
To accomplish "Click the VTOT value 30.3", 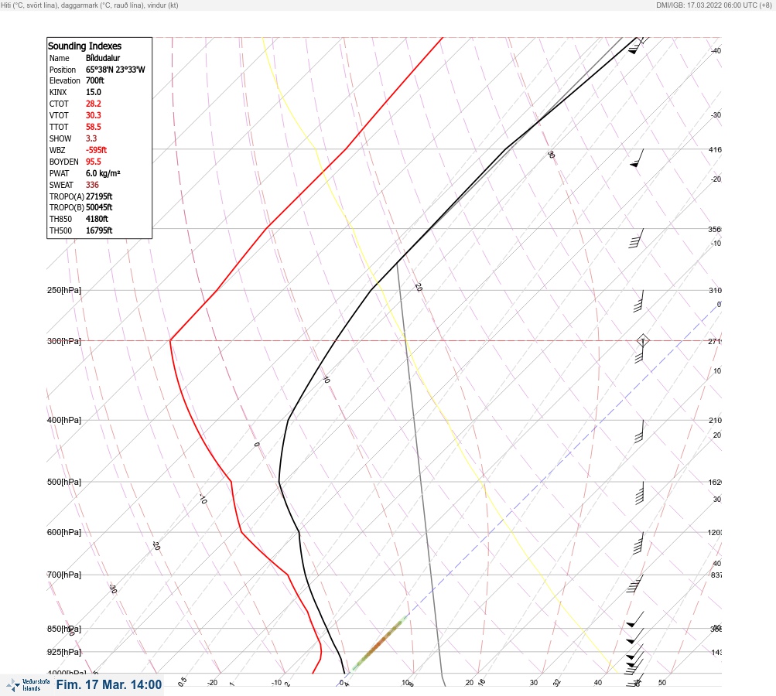I will [94, 115].
